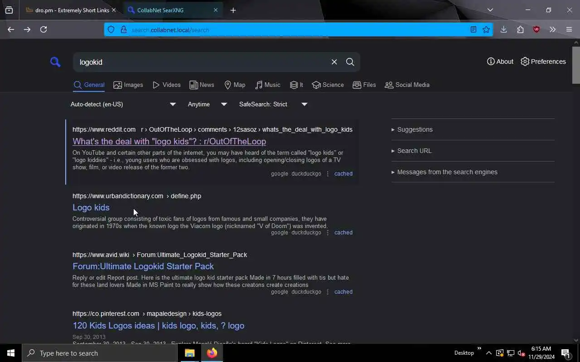Open the Extensions puzzle icon
The height and width of the screenshot is (362, 580).
520,29
